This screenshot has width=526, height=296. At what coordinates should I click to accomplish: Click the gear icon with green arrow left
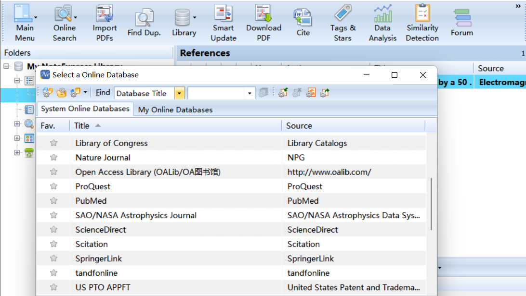pyautogui.click(x=283, y=93)
